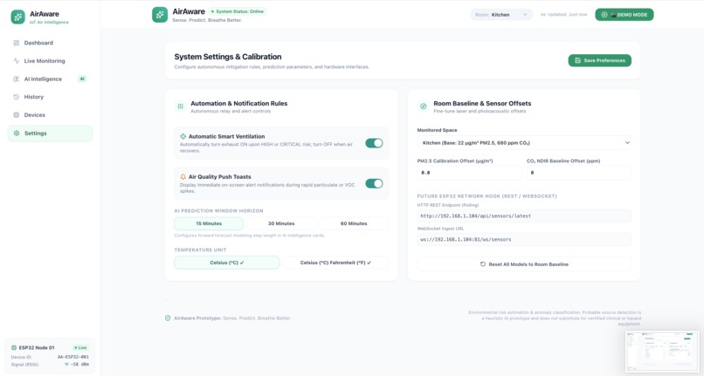
Task: Click the fan icon beside Automatic Smart Ventilation
Action: pos(183,136)
